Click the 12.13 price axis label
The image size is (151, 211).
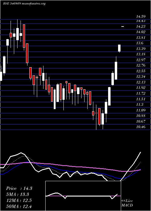141,82
